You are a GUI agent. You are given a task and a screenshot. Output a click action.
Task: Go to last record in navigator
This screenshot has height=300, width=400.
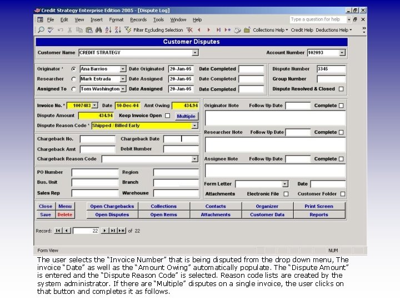point(113,231)
